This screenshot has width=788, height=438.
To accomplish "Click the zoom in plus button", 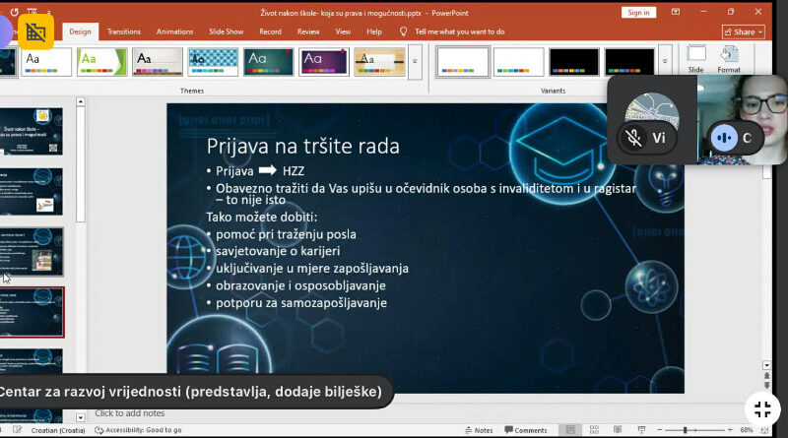I will click(x=730, y=430).
